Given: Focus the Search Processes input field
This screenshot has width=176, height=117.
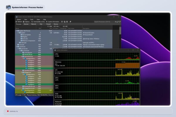Looking at the screenshot, I should point(104,22).
